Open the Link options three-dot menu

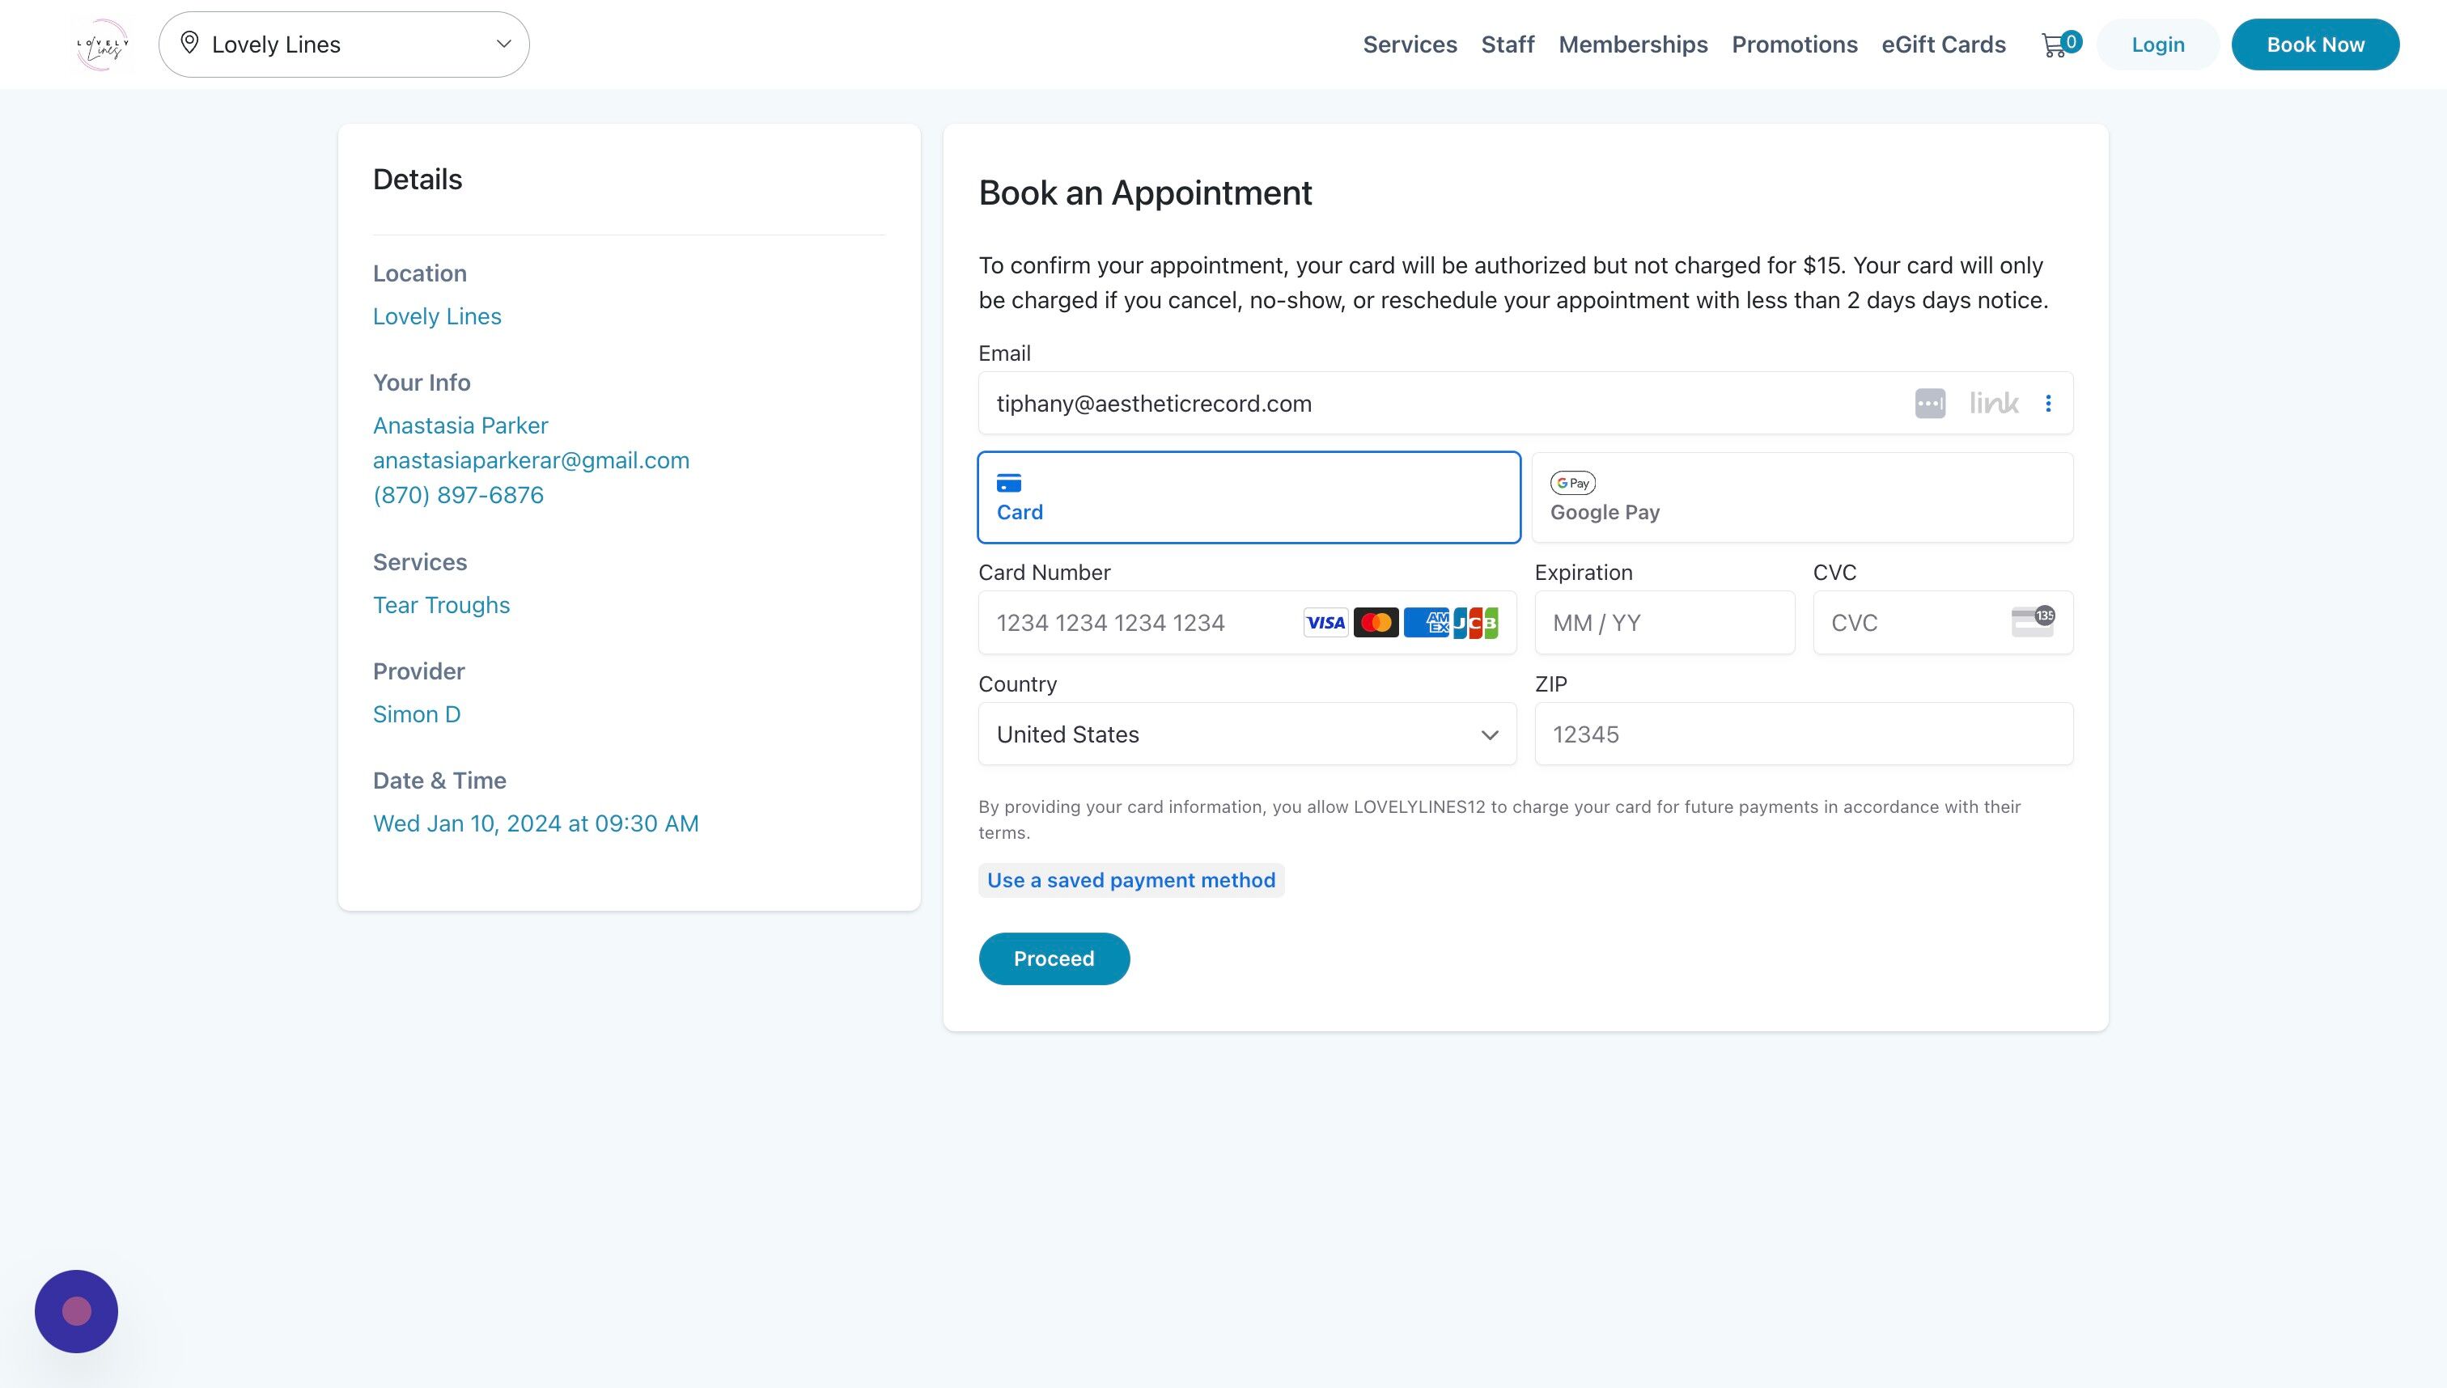pyautogui.click(x=2047, y=404)
